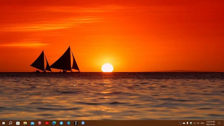Screen dimensions: 224x126
Task: Open Microsoft Edge browser
Action: pos(54,123)
